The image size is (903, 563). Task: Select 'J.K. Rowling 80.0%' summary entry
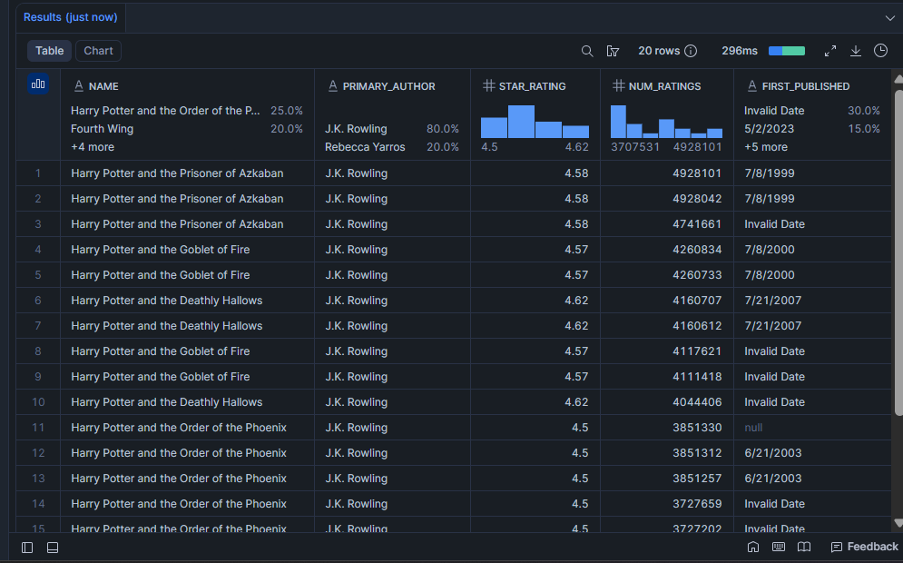click(392, 129)
